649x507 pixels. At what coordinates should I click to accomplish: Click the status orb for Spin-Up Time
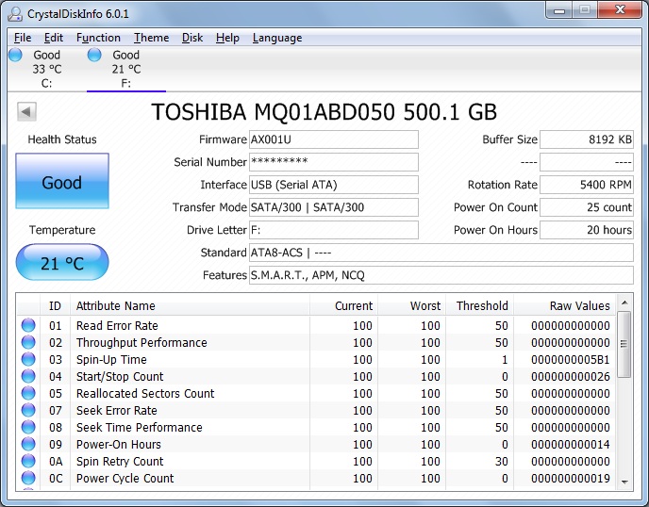click(28, 360)
